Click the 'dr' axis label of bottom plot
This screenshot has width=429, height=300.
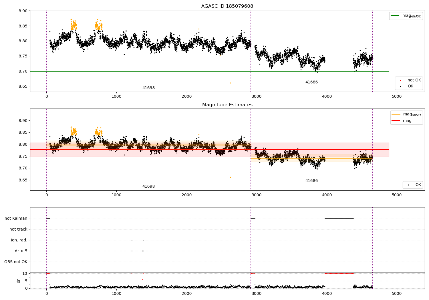point(19,281)
